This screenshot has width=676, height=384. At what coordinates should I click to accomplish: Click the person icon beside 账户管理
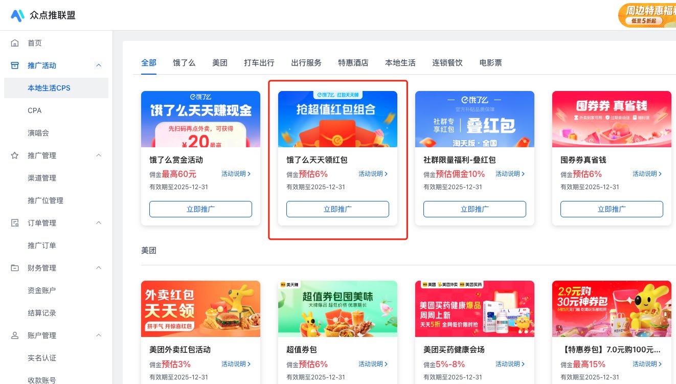pos(15,335)
